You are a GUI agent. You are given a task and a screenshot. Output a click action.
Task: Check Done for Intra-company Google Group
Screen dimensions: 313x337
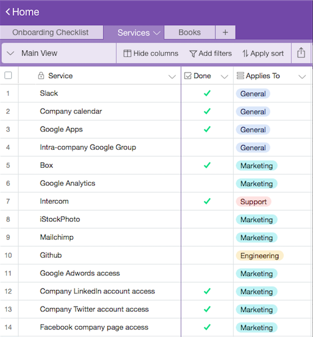coord(207,147)
